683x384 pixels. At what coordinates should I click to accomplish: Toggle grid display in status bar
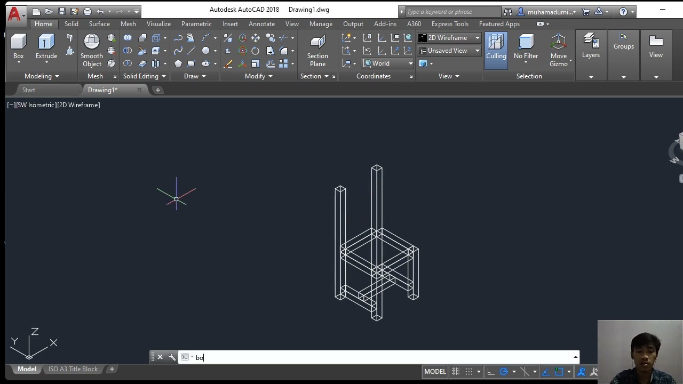tap(455, 372)
